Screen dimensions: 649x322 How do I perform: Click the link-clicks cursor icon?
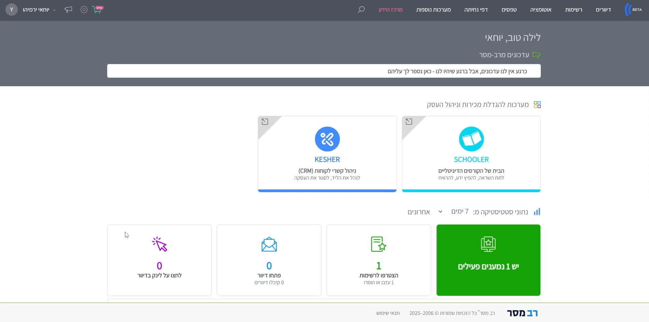coord(159,244)
